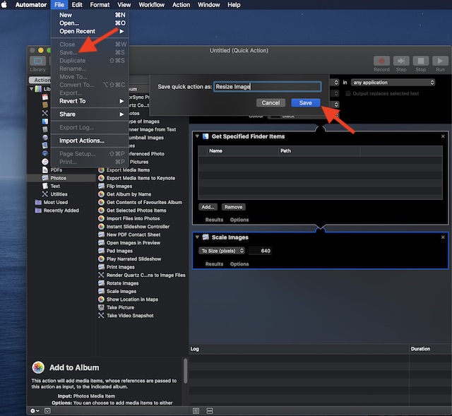Choose Import Actions... from File menu

point(90,141)
